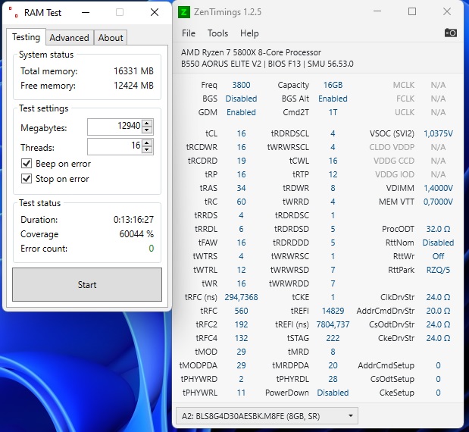Minimize the RAM Test window
Screen dimensions: 469x432
point(86,12)
